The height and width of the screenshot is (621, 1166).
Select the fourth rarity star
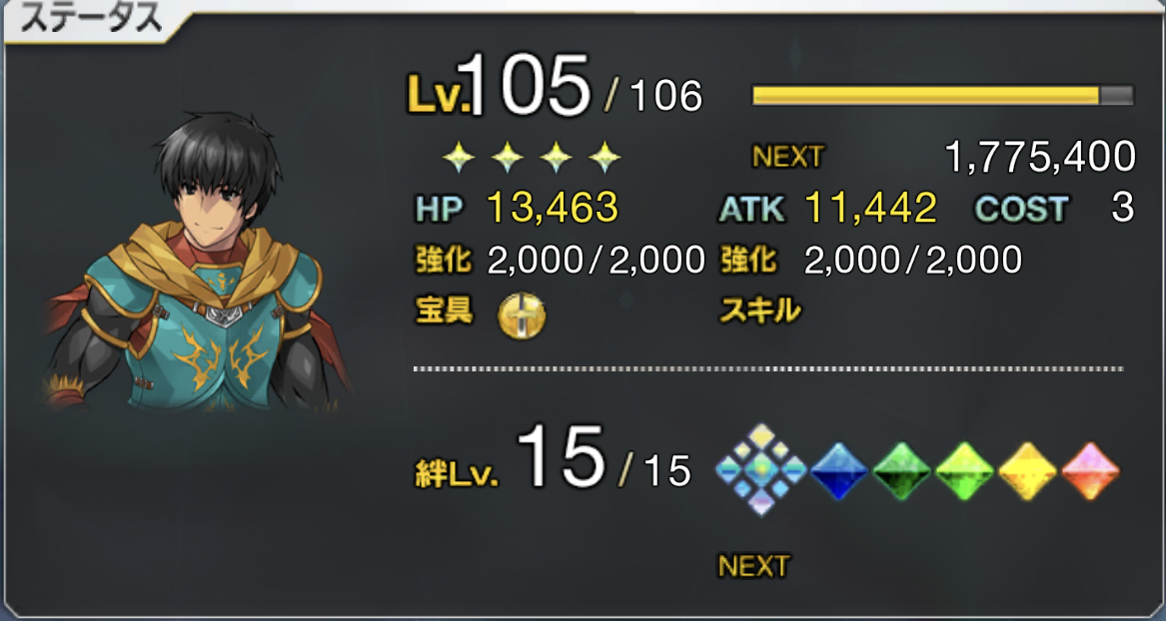tap(604, 157)
